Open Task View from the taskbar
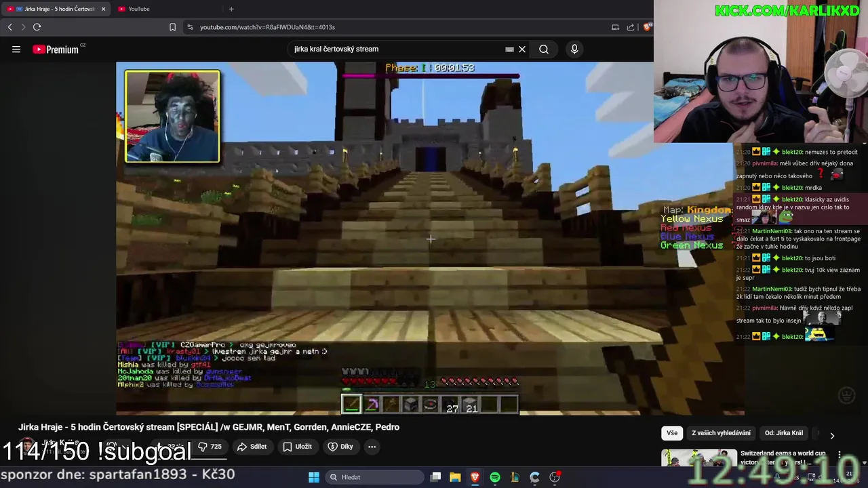This screenshot has width=868, height=488. 436,477
